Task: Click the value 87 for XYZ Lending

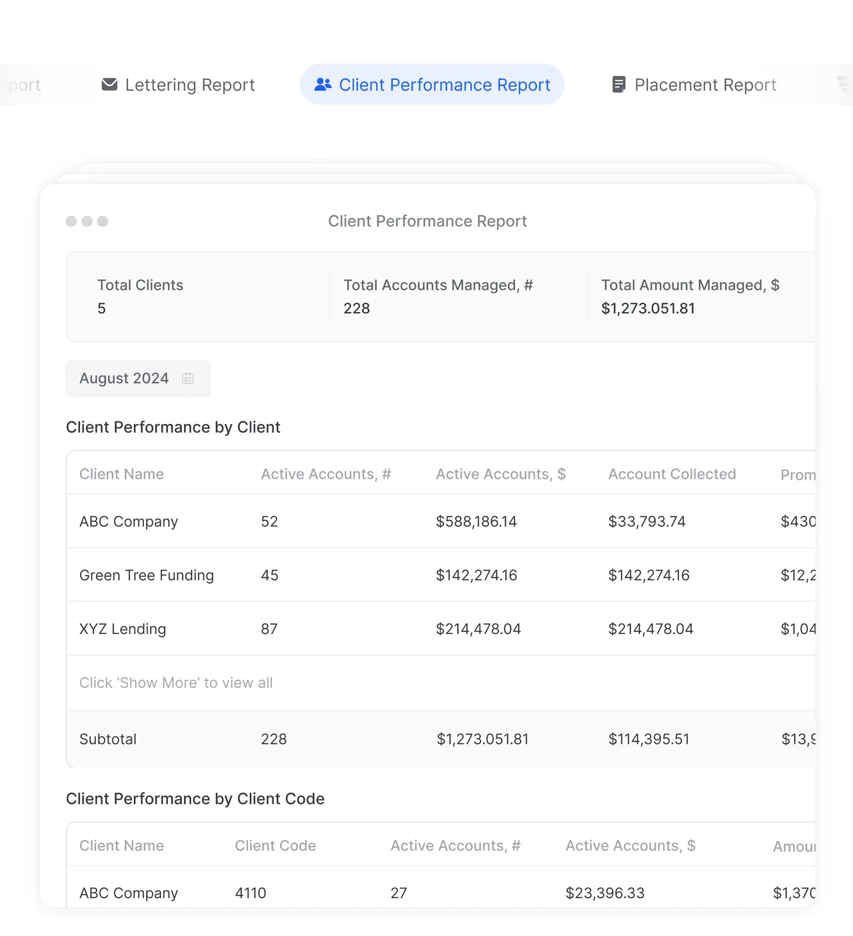Action: tap(269, 629)
